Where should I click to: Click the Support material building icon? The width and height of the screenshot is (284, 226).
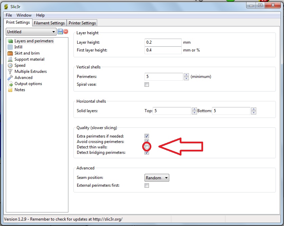10,59
